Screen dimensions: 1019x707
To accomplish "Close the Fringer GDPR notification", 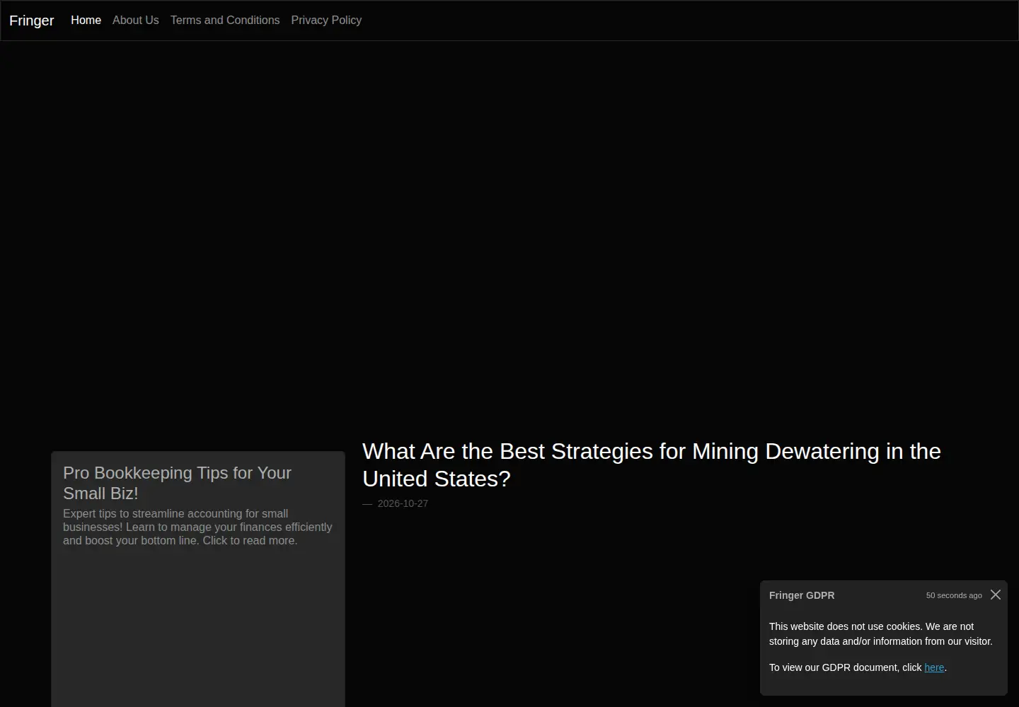I will 996,595.
